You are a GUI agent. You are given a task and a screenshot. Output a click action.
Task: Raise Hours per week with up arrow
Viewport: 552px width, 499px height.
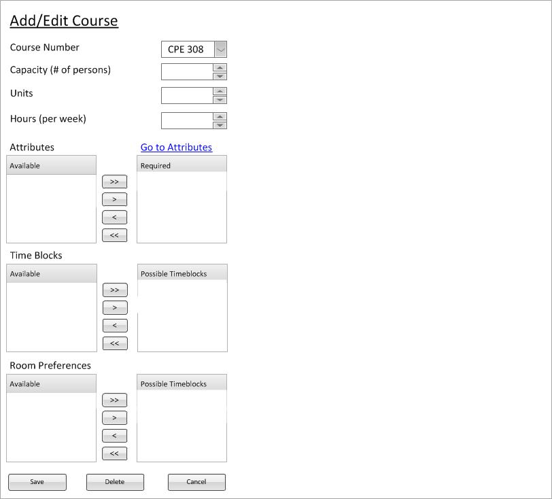pyautogui.click(x=220, y=116)
